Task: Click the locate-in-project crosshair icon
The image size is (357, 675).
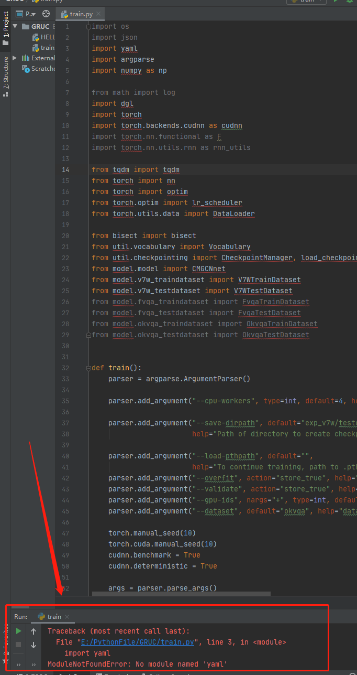Action: tap(46, 14)
